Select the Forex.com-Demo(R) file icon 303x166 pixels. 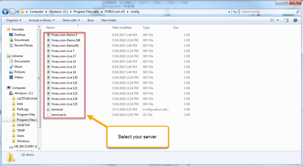[48, 46]
